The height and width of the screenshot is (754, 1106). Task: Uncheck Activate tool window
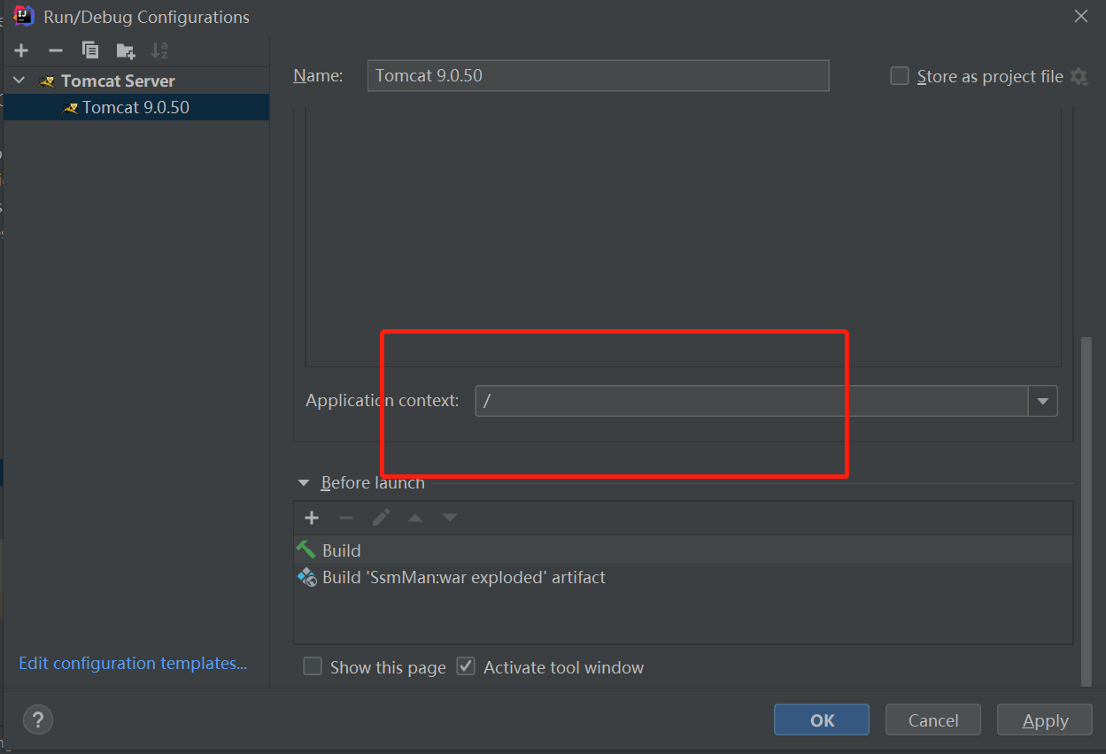(466, 666)
